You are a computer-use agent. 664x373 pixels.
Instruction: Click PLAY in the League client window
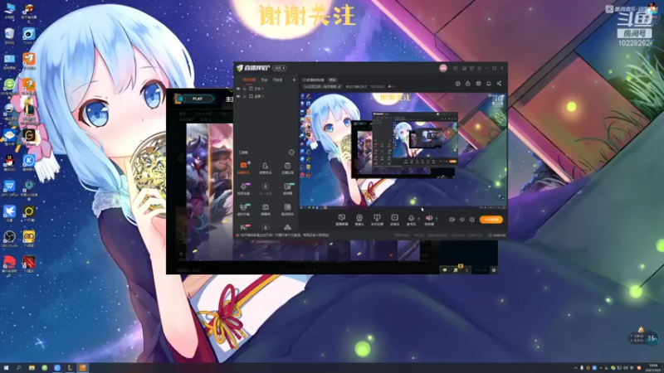point(198,99)
